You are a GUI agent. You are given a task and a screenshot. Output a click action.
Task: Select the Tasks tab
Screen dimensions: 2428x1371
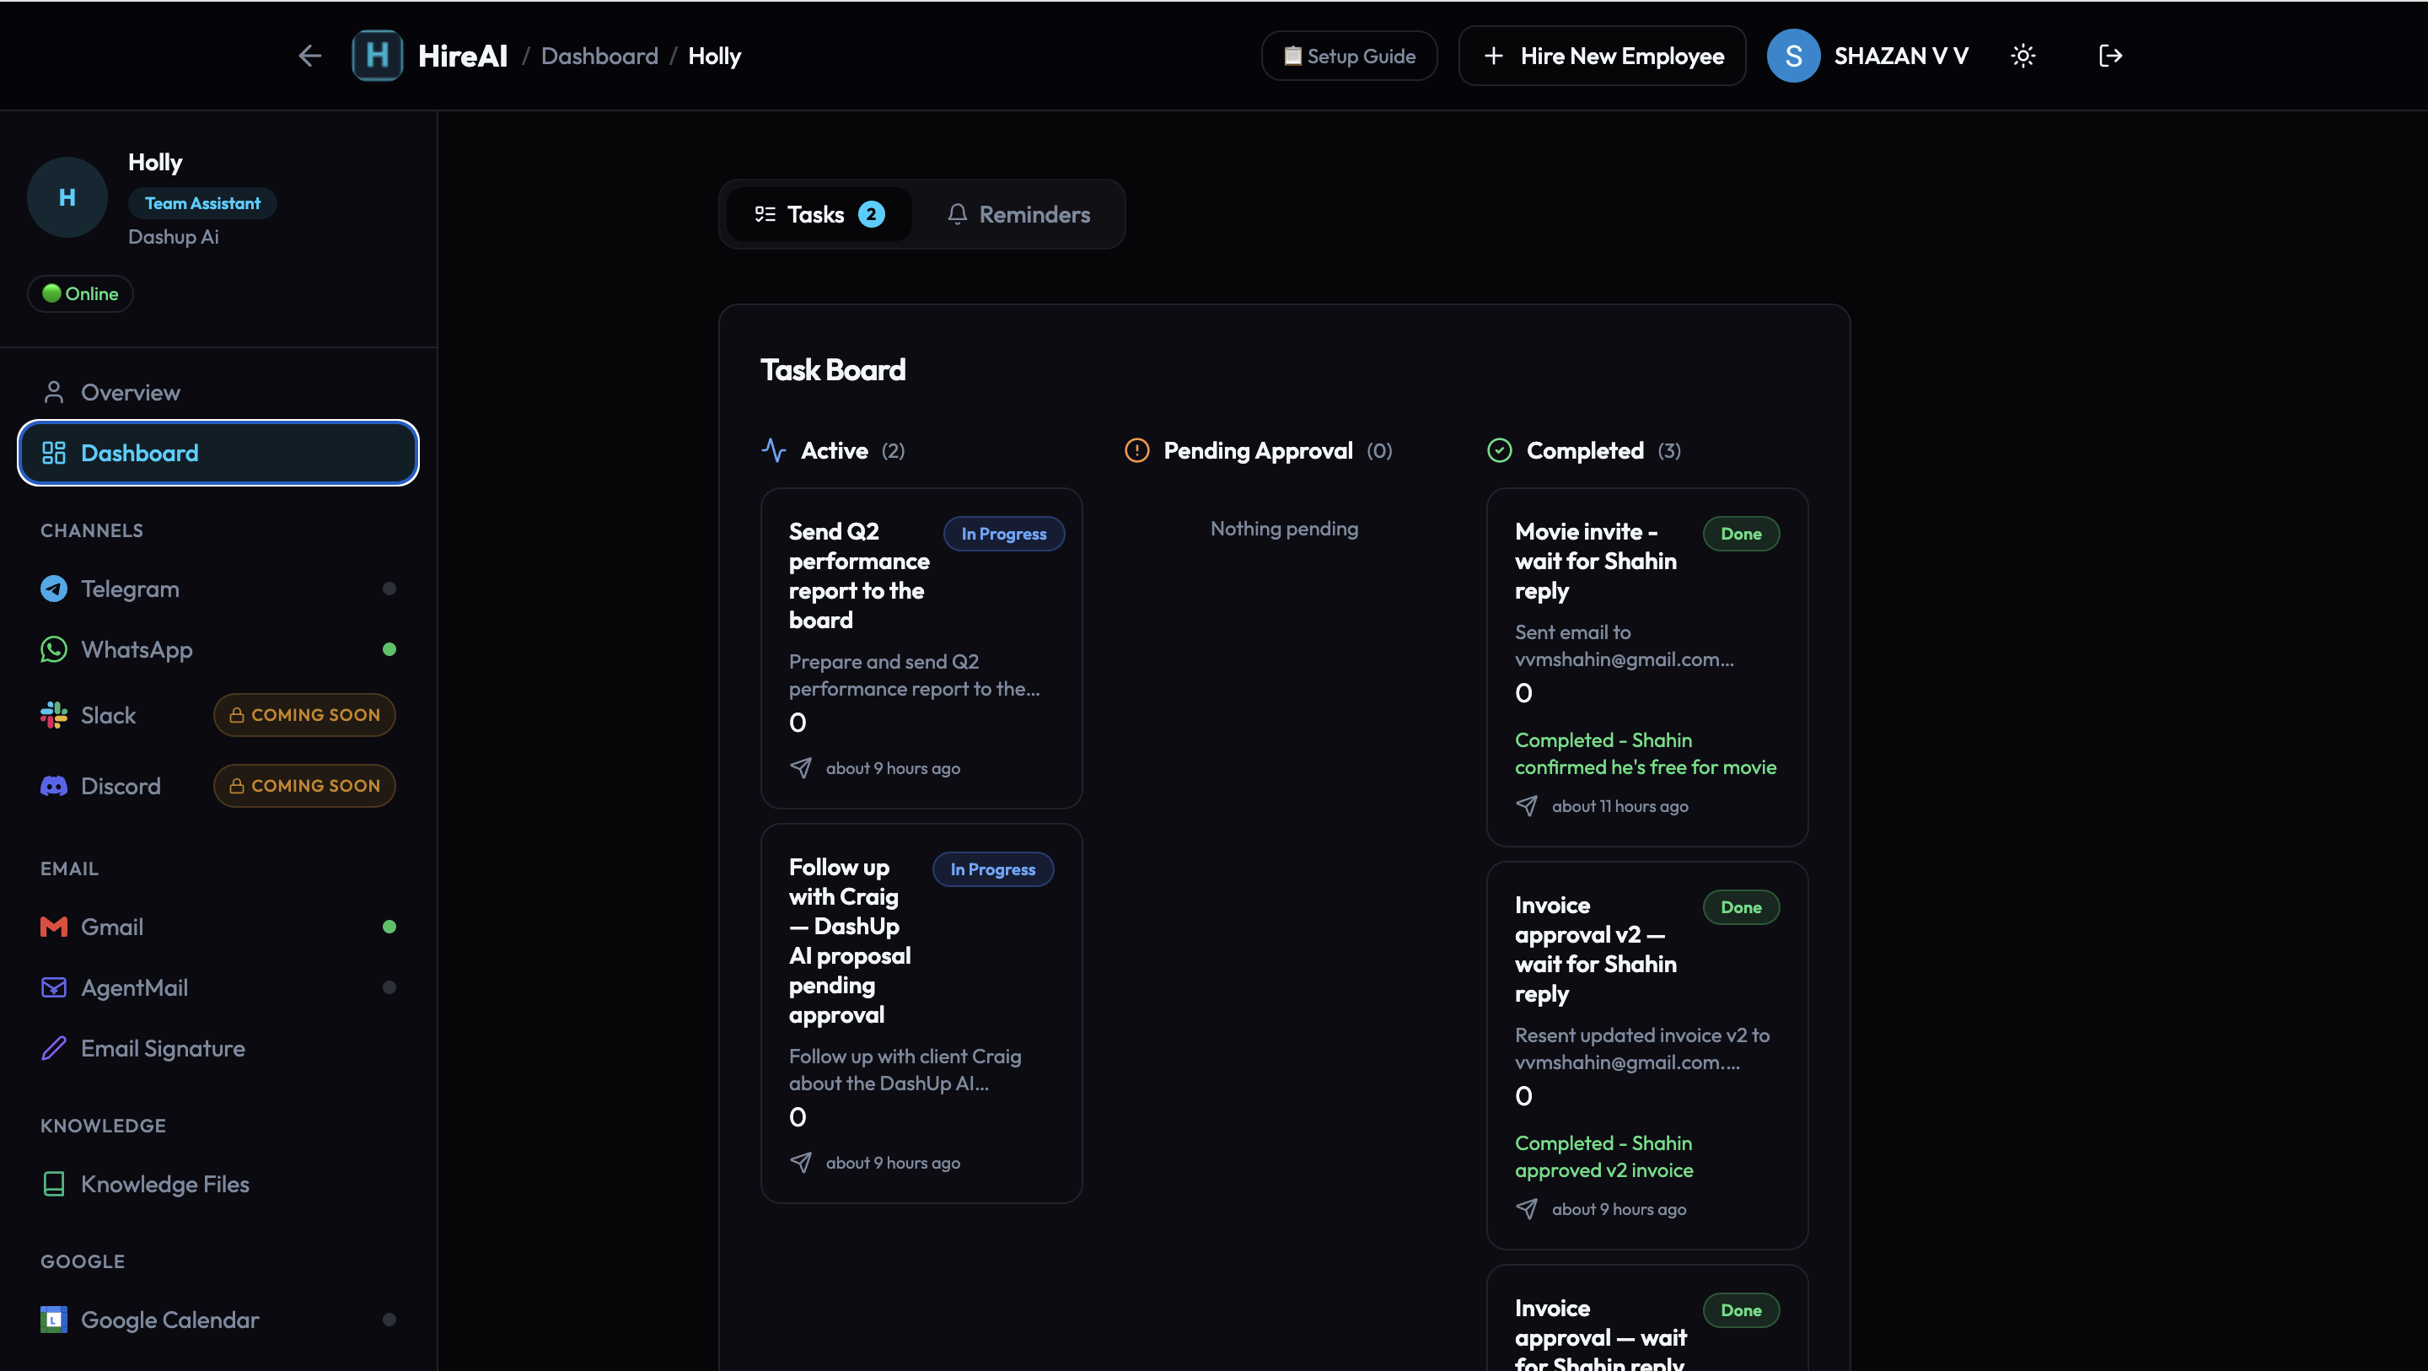818,214
